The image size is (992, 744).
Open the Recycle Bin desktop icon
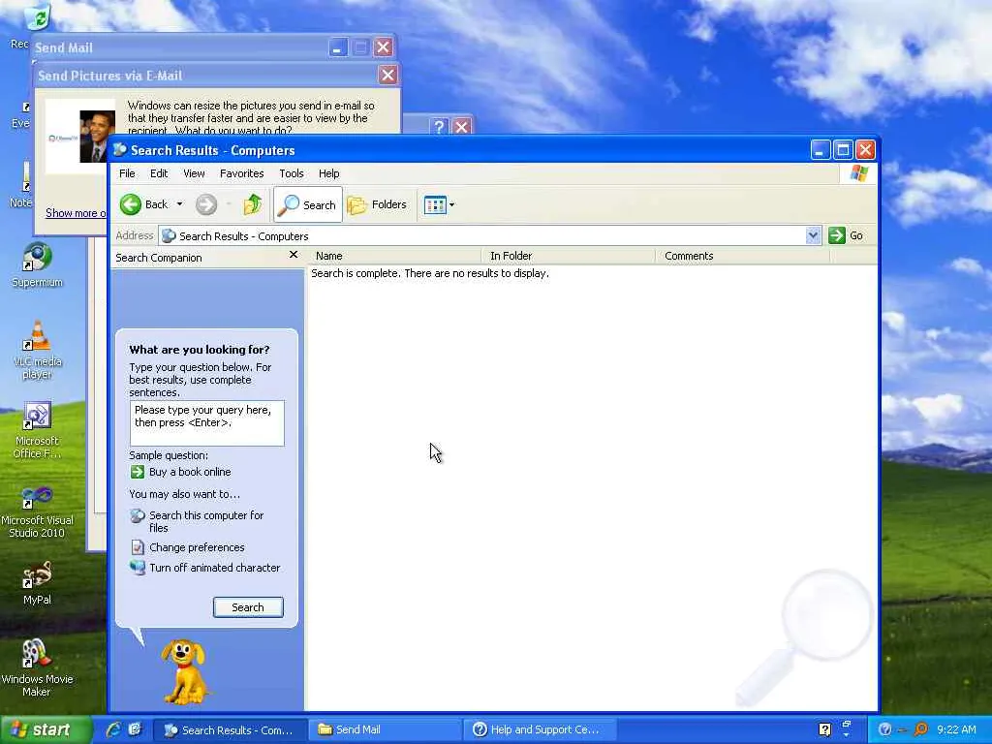(x=37, y=17)
